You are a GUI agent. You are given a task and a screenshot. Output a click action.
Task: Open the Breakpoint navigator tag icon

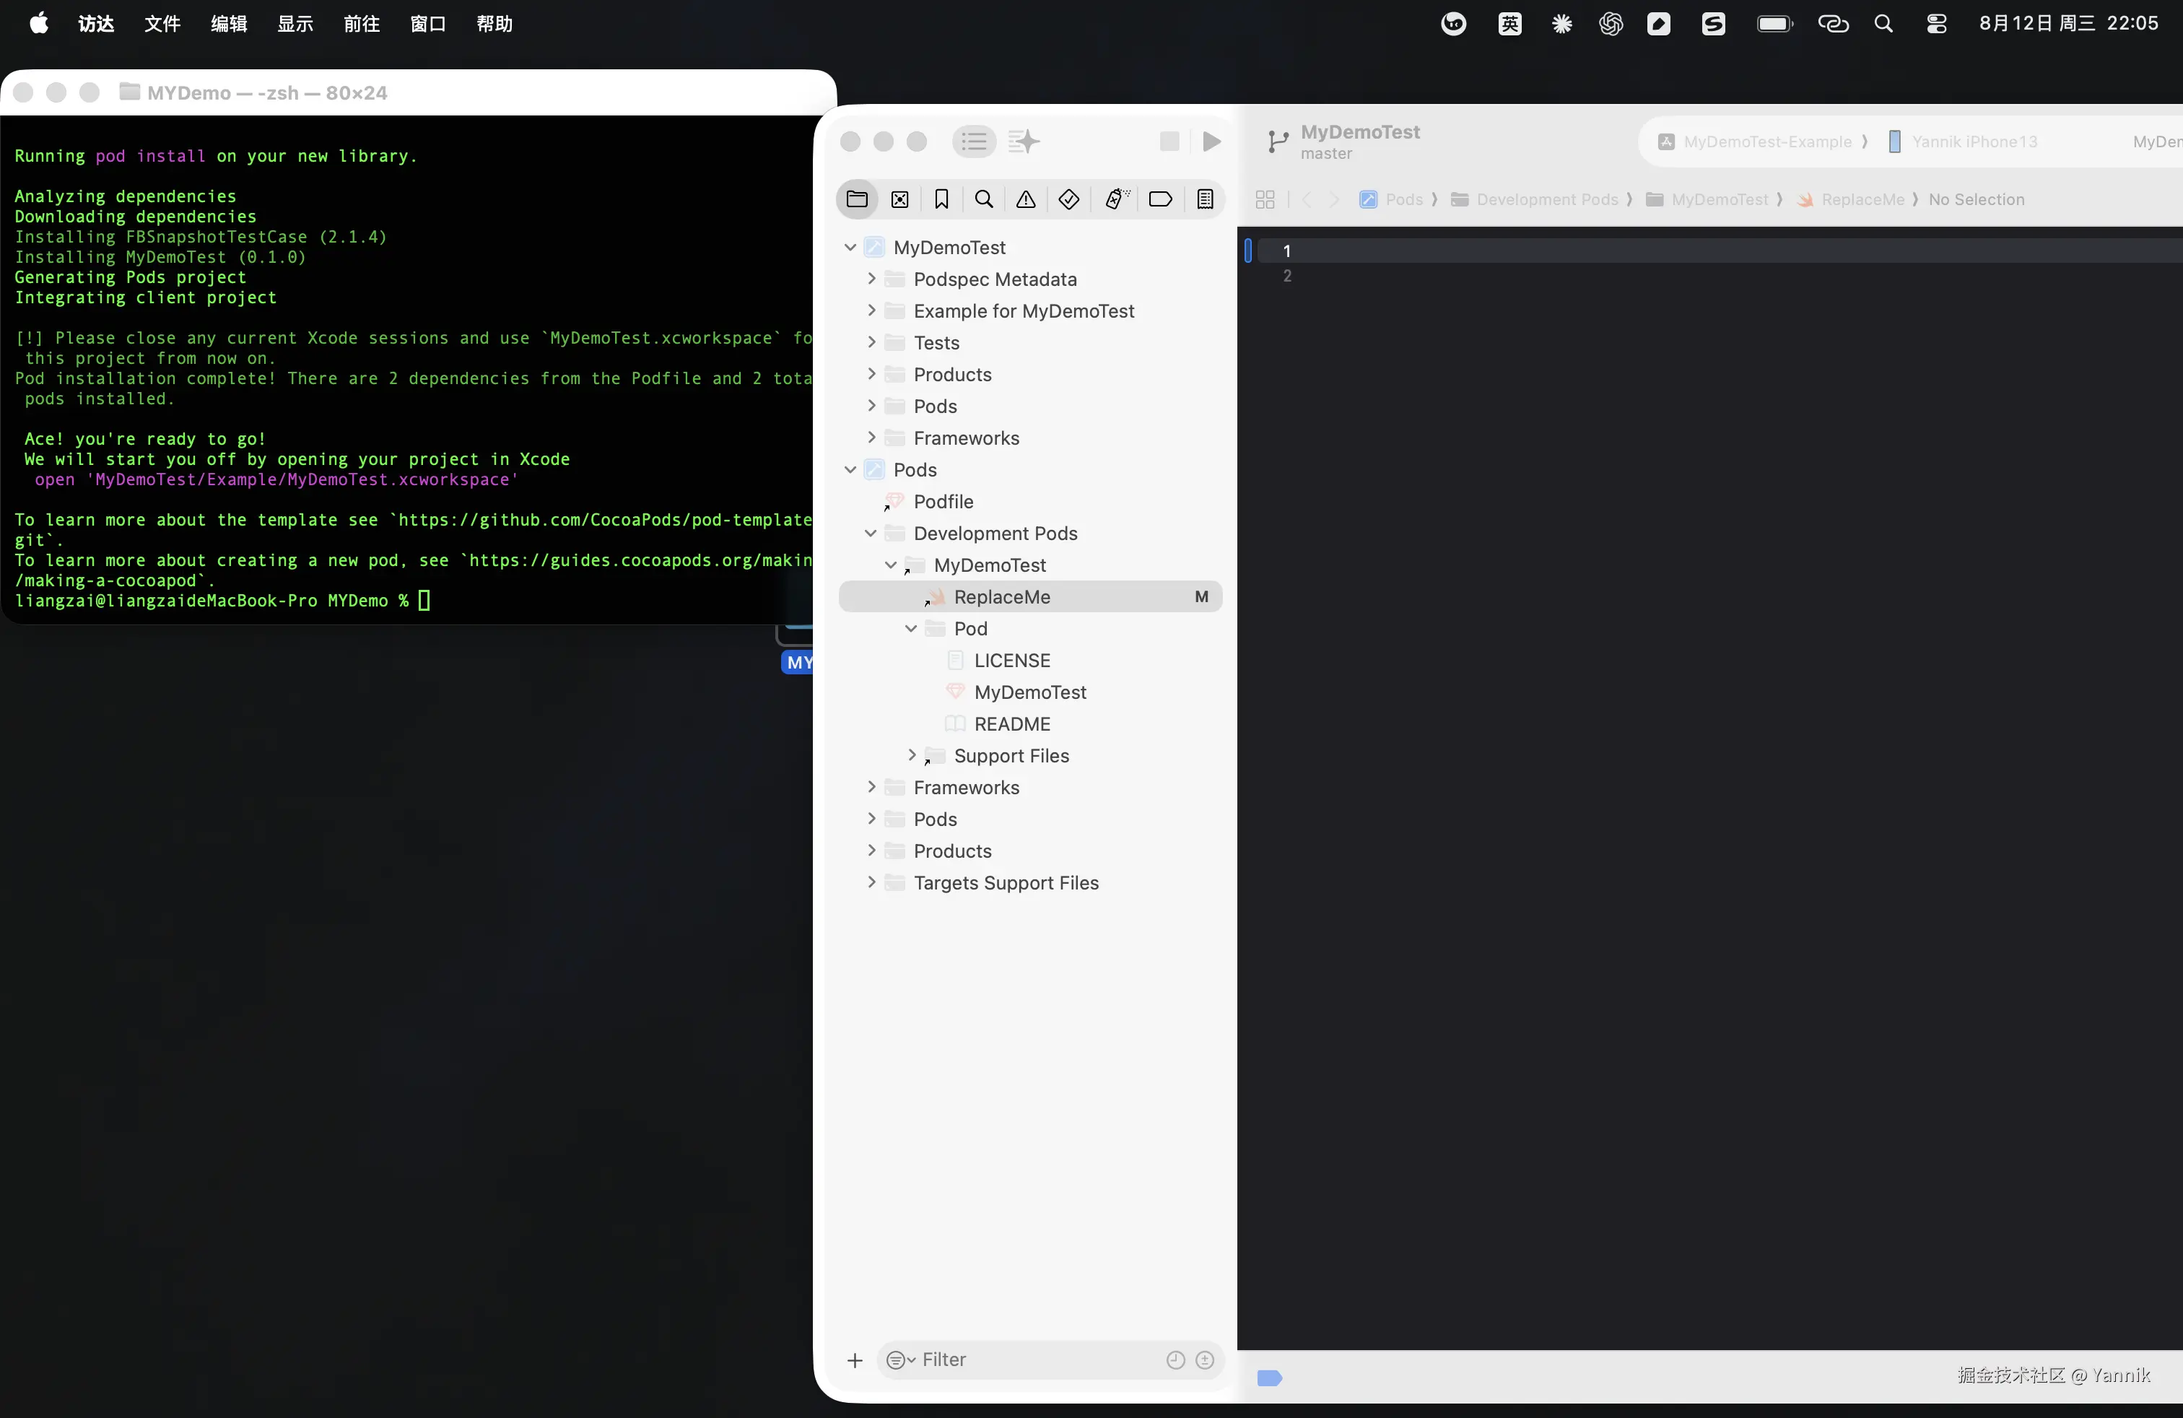[x=1160, y=199]
